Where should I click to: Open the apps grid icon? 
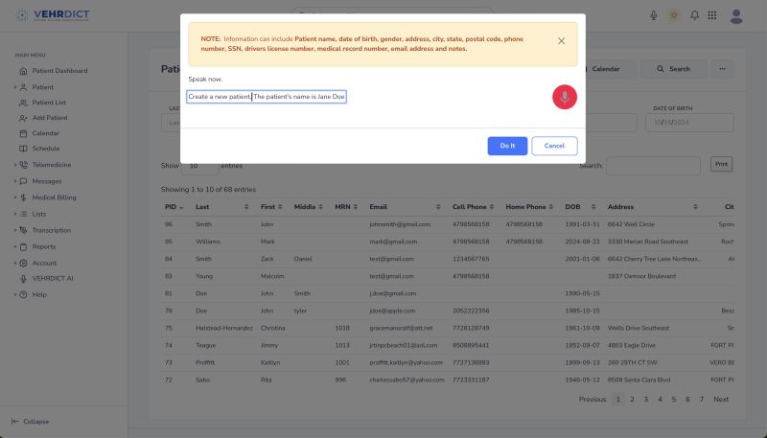coord(711,15)
